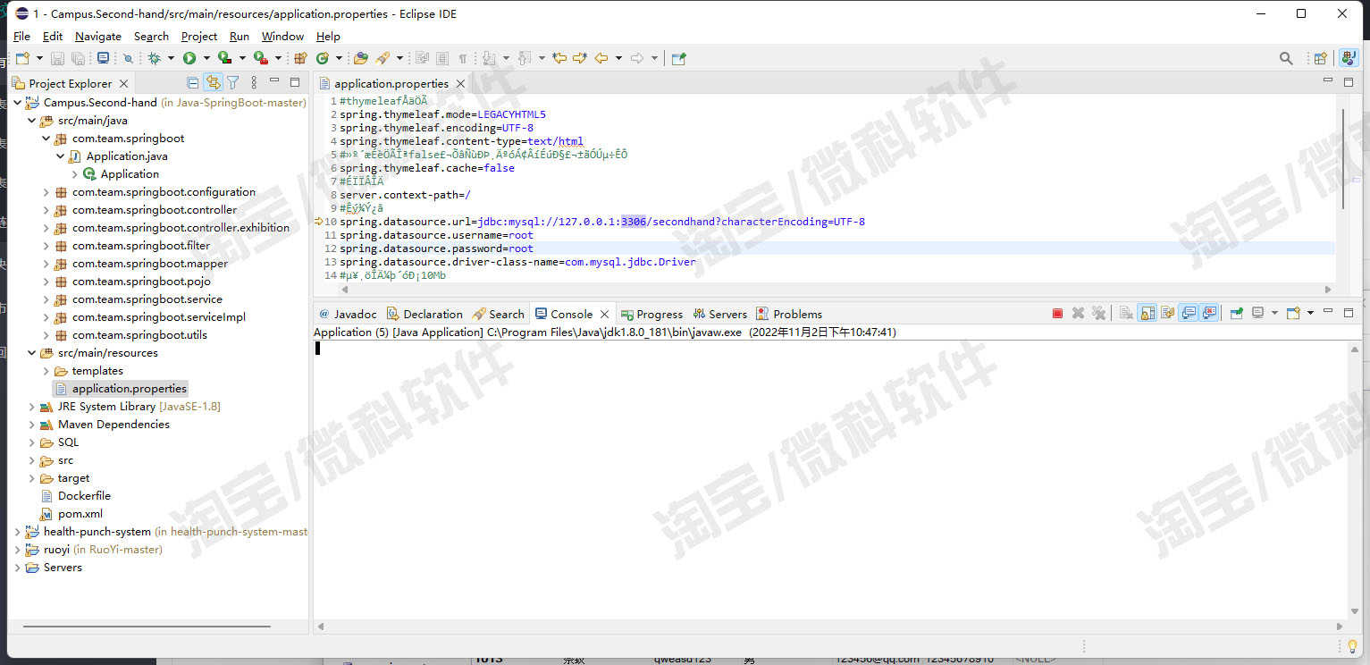This screenshot has height=665, width=1370.
Task: Open Display Selected Console dropdown arrow
Action: pos(1275,314)
